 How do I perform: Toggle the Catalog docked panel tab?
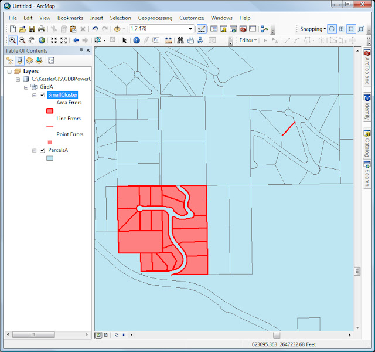pos(367,143)
